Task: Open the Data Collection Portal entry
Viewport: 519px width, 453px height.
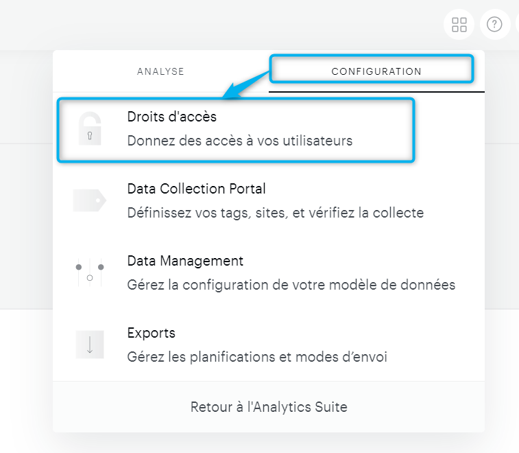Action: pyautogui.click(x=196, y=189)
